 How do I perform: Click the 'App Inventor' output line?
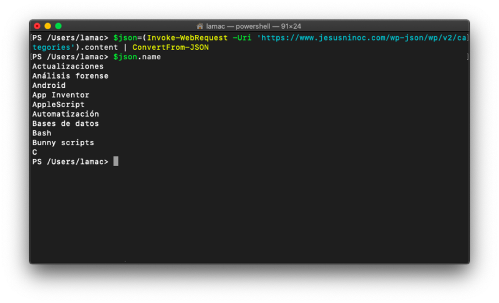(x=61, y=95)
